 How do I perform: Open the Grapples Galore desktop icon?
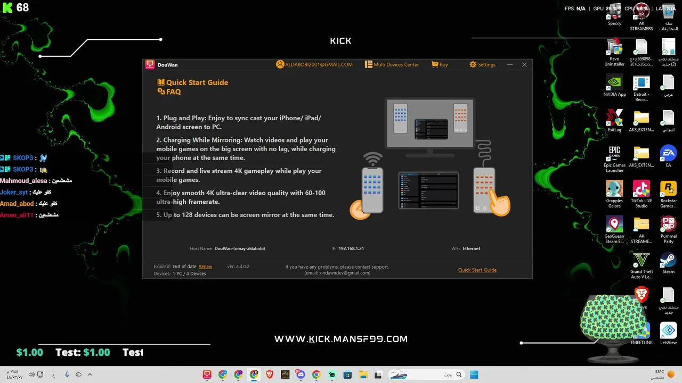614,195
